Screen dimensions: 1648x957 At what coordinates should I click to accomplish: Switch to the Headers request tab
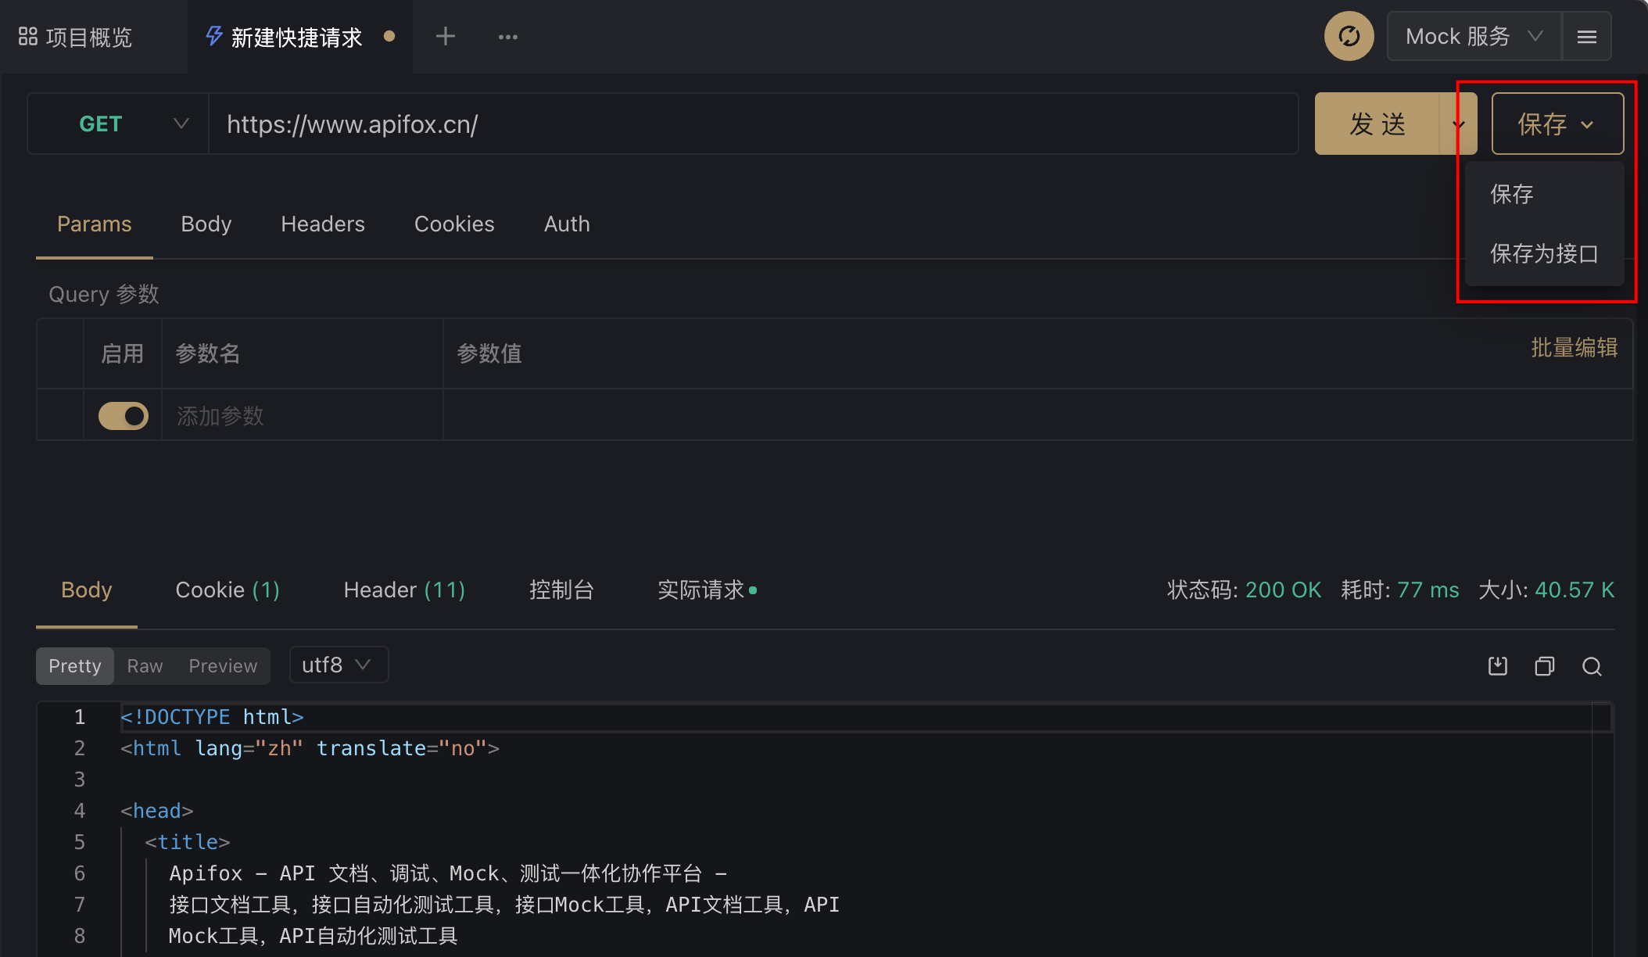[x=323, y=224]
